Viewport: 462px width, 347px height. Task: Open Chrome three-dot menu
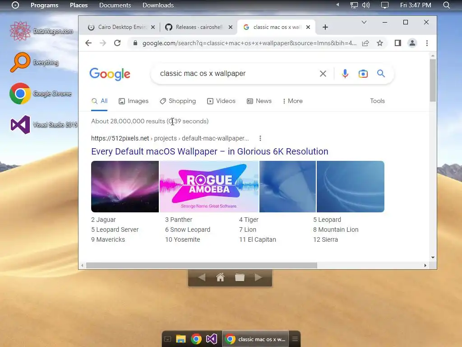[427, 43]
